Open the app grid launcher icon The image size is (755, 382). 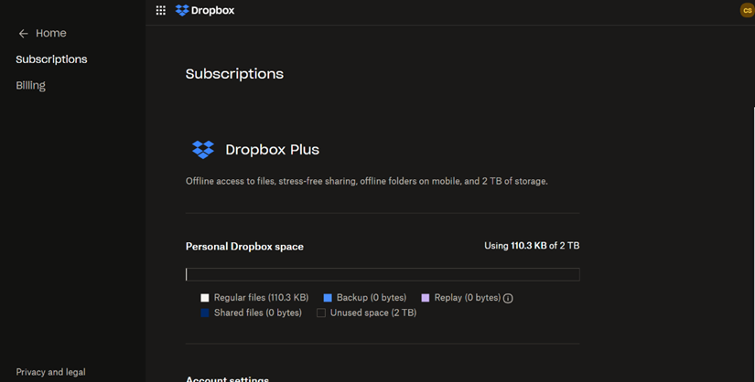(x=161, y=10)
